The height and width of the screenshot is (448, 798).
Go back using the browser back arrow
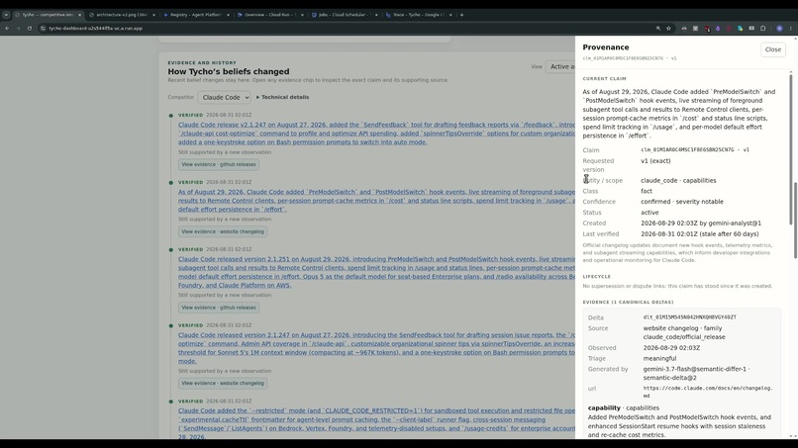(x=7, y=29)
